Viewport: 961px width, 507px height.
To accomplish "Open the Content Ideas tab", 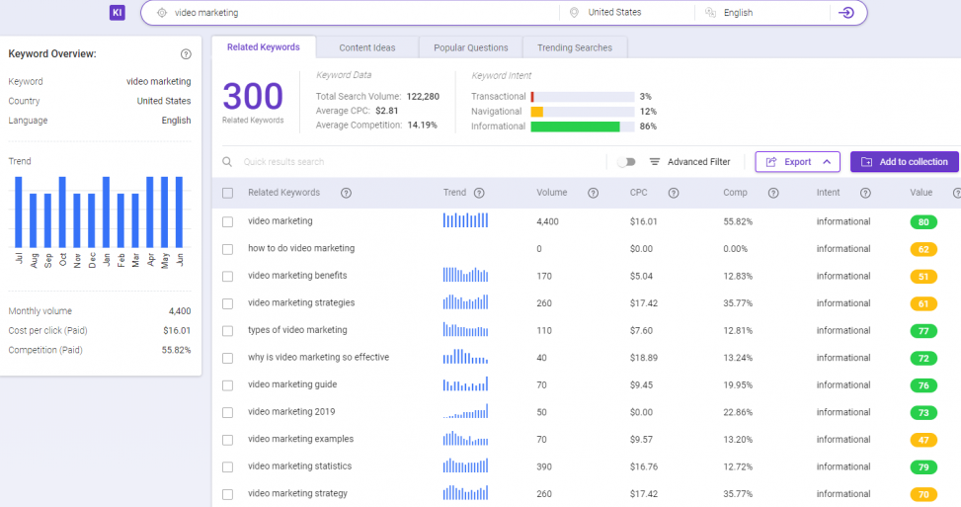I will (x=367, y=47).
